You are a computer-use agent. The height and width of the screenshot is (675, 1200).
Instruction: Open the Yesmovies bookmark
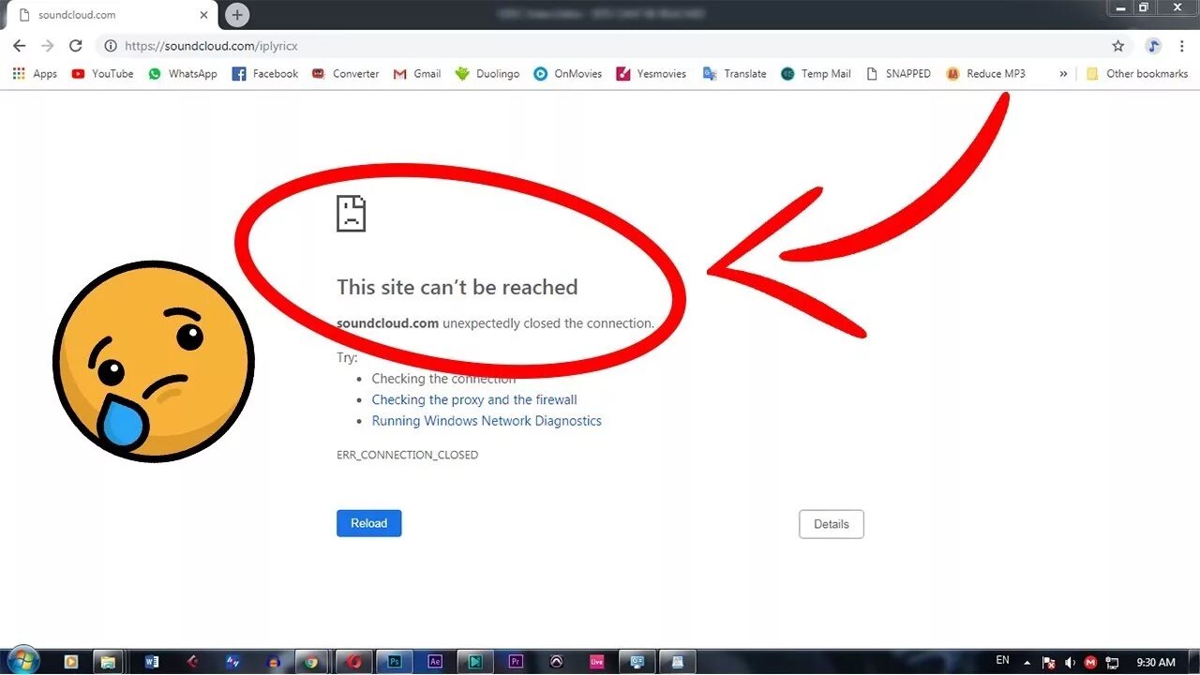pos(652,74)
